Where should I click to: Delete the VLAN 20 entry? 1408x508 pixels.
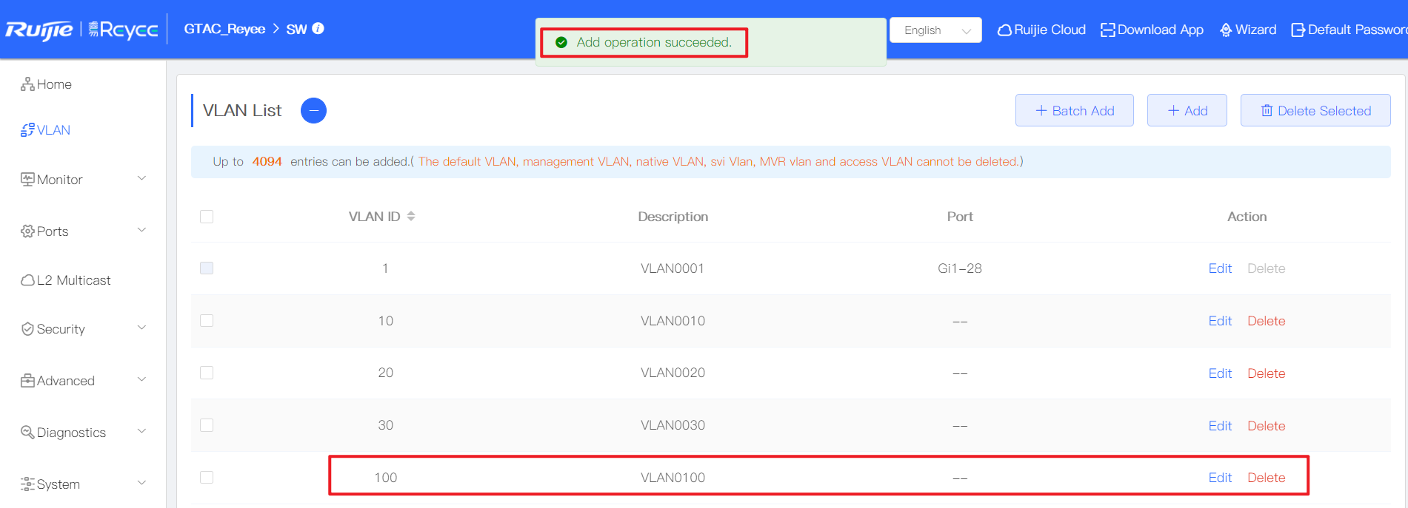(1266, 373)
